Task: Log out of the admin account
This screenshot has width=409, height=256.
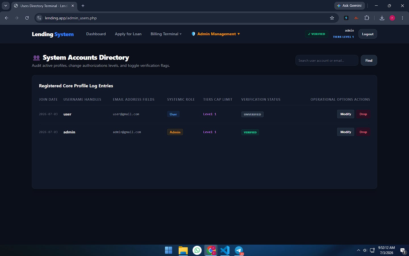Action: click(368, 34)
